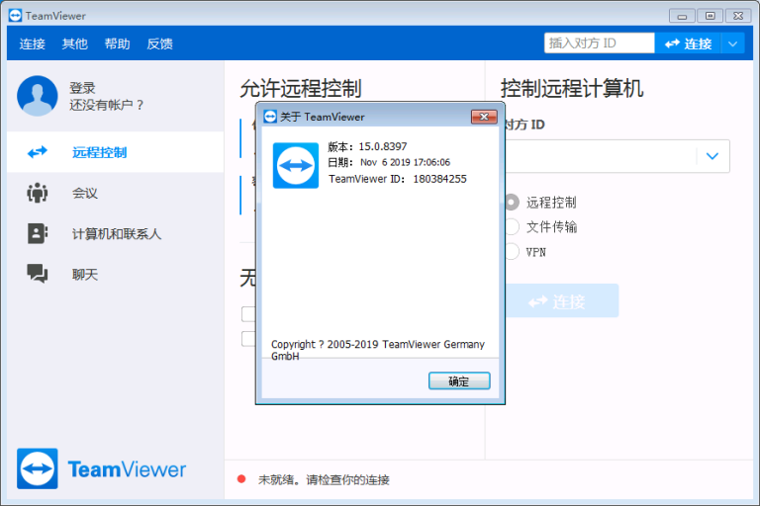
Task: Click the red connection status indicator
Action: point(241,479)
